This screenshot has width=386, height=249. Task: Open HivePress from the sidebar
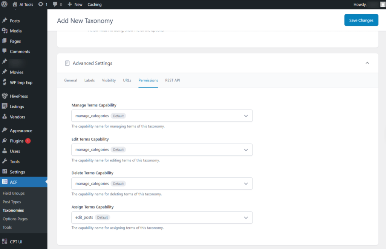(x=18, y=96)
